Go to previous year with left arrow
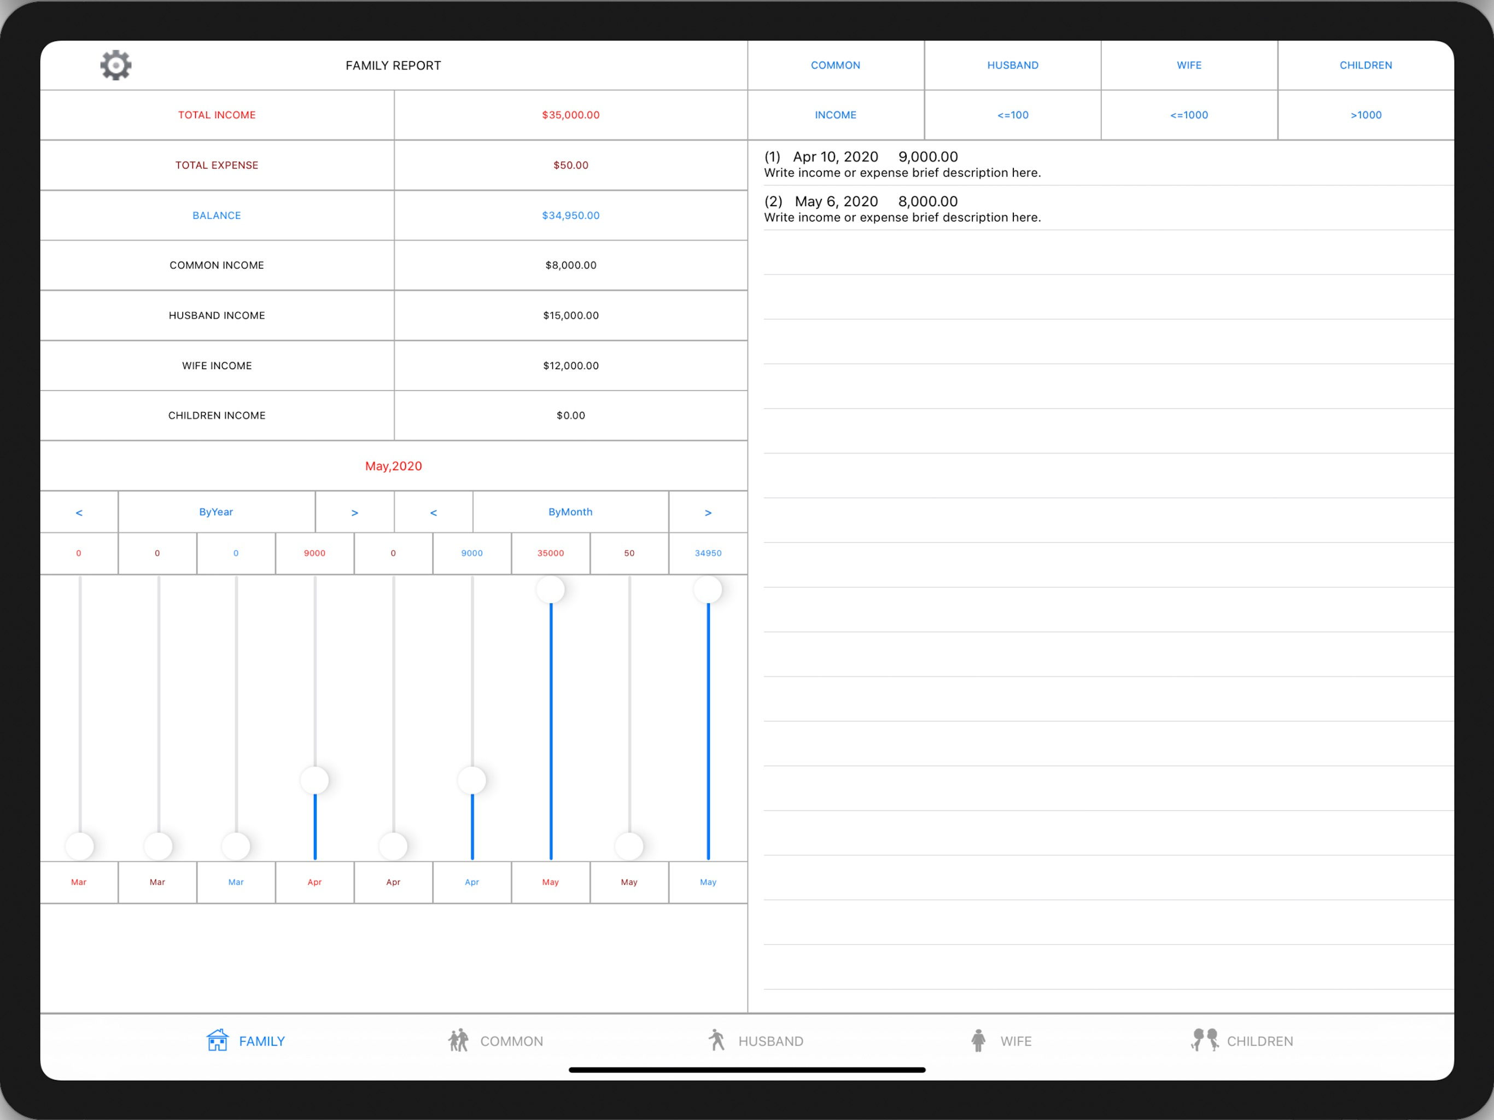 (79, 512)
